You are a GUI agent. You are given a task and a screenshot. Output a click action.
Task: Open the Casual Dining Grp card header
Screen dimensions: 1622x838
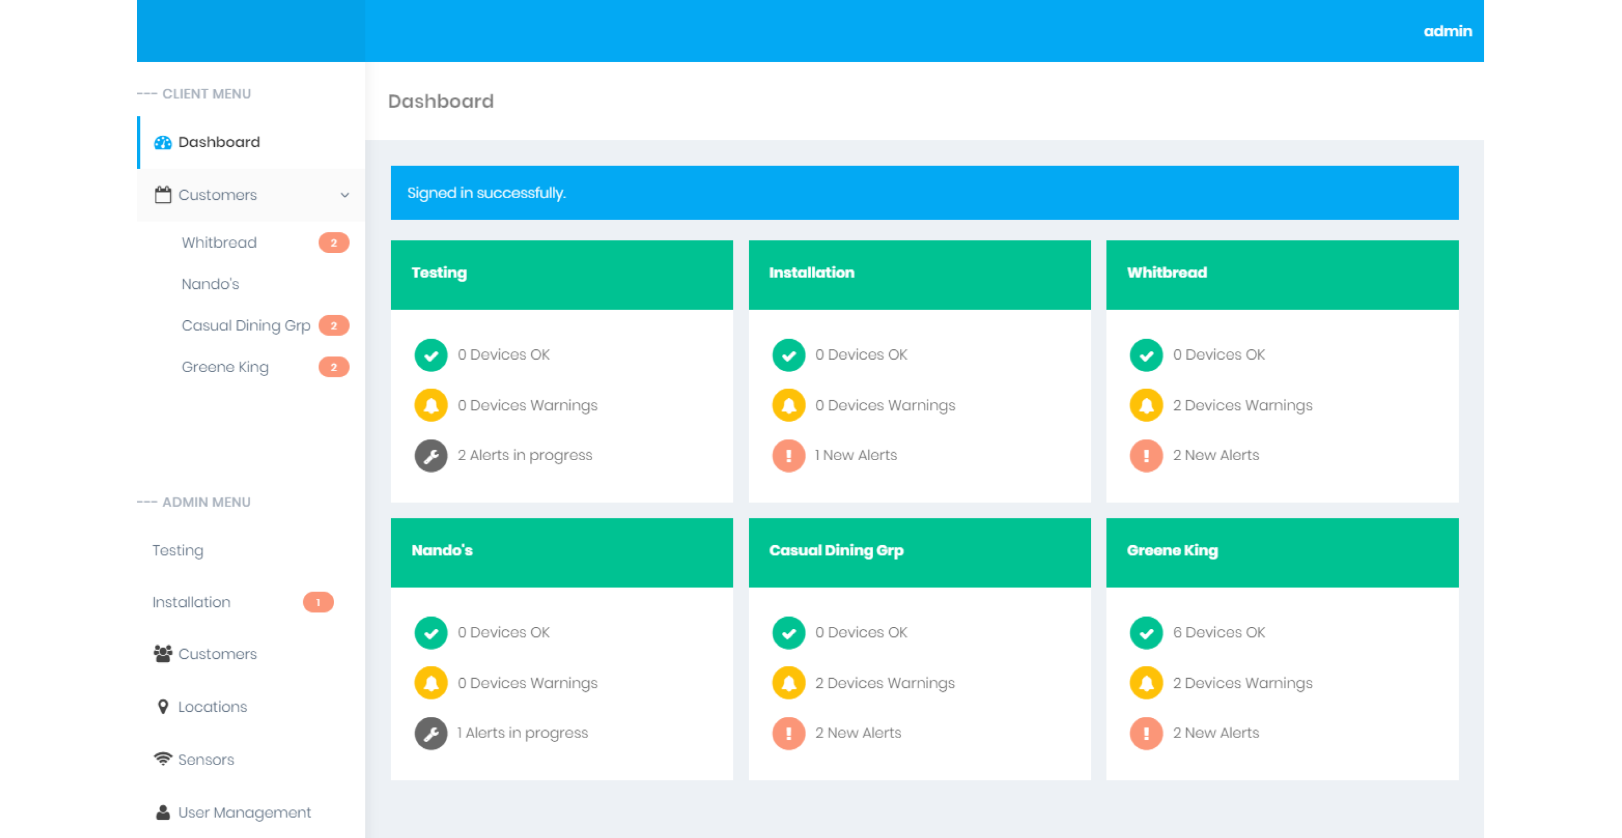click(920, 553)
